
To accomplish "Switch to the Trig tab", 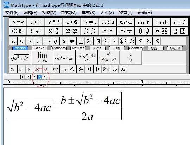I will click(x=117, y=48).
